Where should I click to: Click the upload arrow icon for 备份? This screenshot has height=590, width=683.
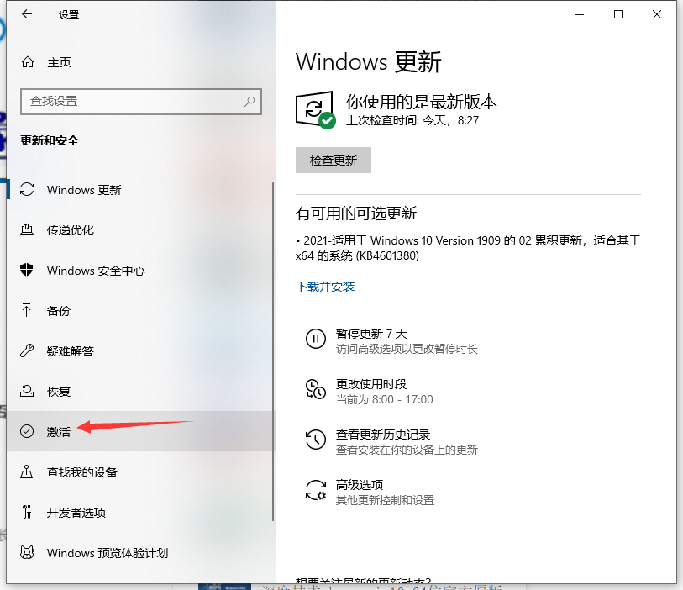29,311
